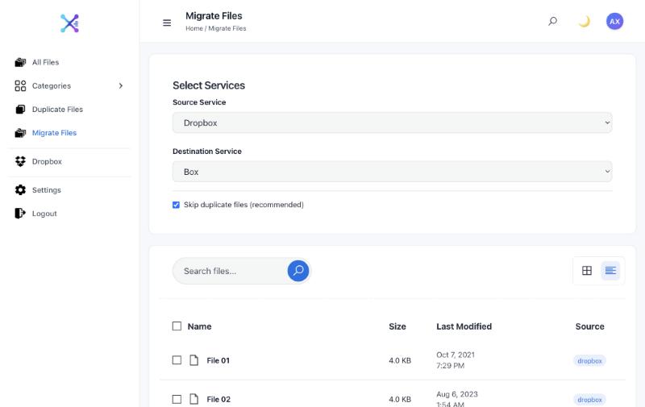Toggle the hamburger menu icon

pyautogui.click(x=167, y=23)
